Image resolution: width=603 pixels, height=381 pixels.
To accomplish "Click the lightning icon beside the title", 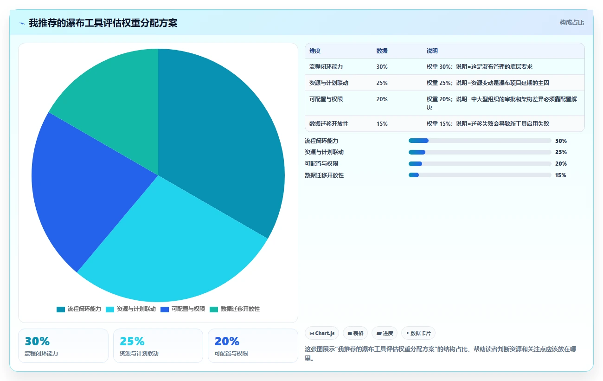I will coord(22,23).
